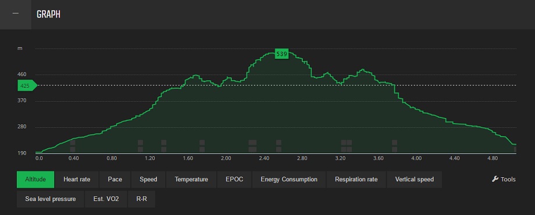
Task: Show Sea level pressure graph
Action: [51, 199]
